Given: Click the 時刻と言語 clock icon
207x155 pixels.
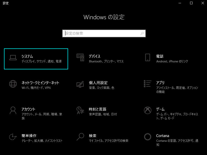Looking at the screenshot, I should coord(80,110).
